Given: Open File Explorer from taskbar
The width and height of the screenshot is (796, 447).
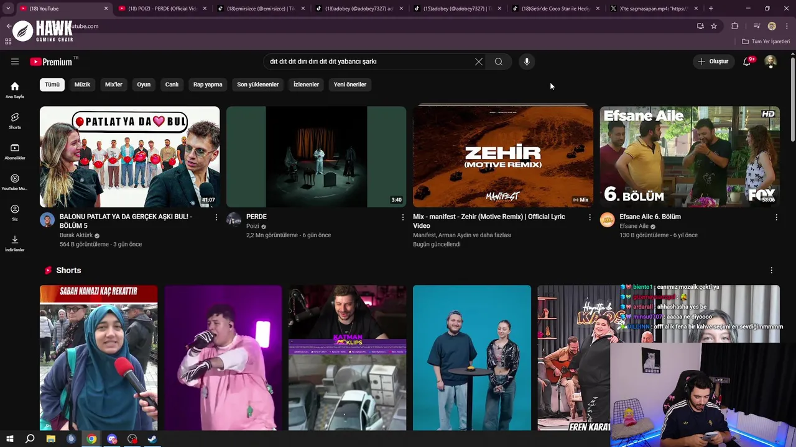Looking at the screenshot, I should [x=50, y=439].
